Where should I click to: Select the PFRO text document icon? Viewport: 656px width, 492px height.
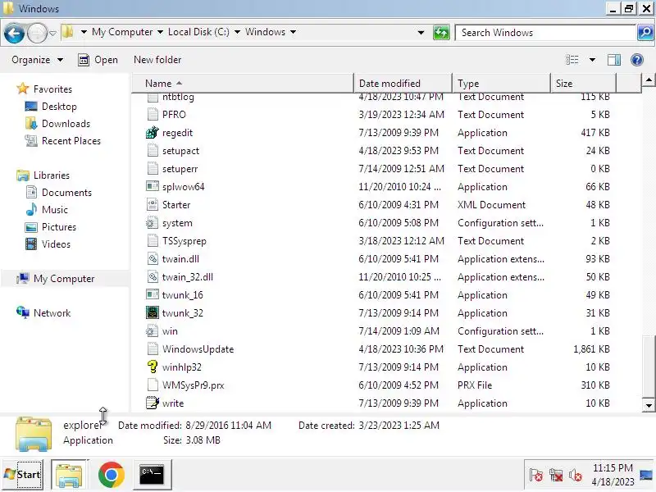point(153,115)
